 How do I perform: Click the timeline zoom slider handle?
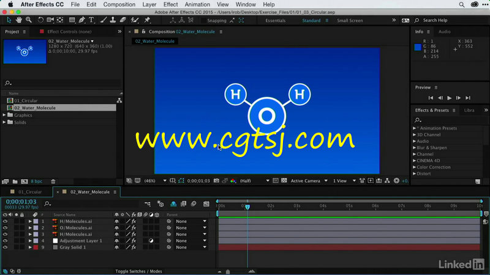point(228,272)
